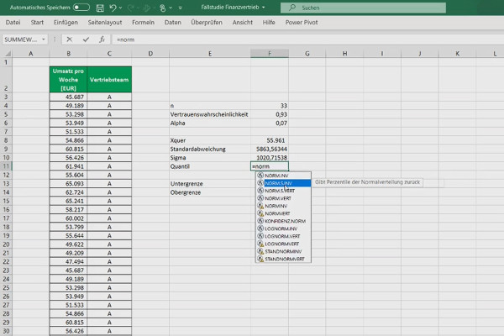Viewport: 504px width, 336px height.
Task: Confirm formula entry with the checkmark icon
Action: [86, 39]
